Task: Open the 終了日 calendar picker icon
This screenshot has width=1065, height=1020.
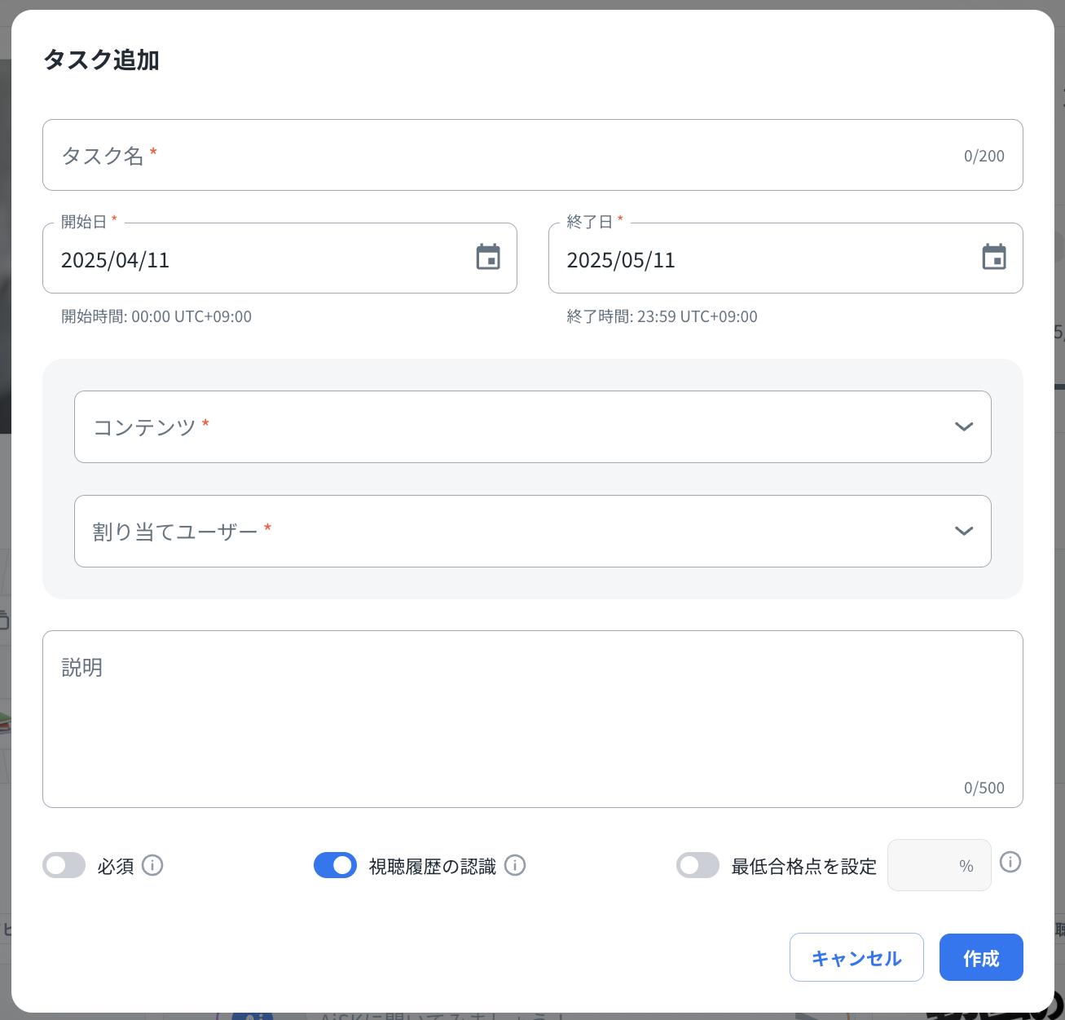Action: [993, 257]
